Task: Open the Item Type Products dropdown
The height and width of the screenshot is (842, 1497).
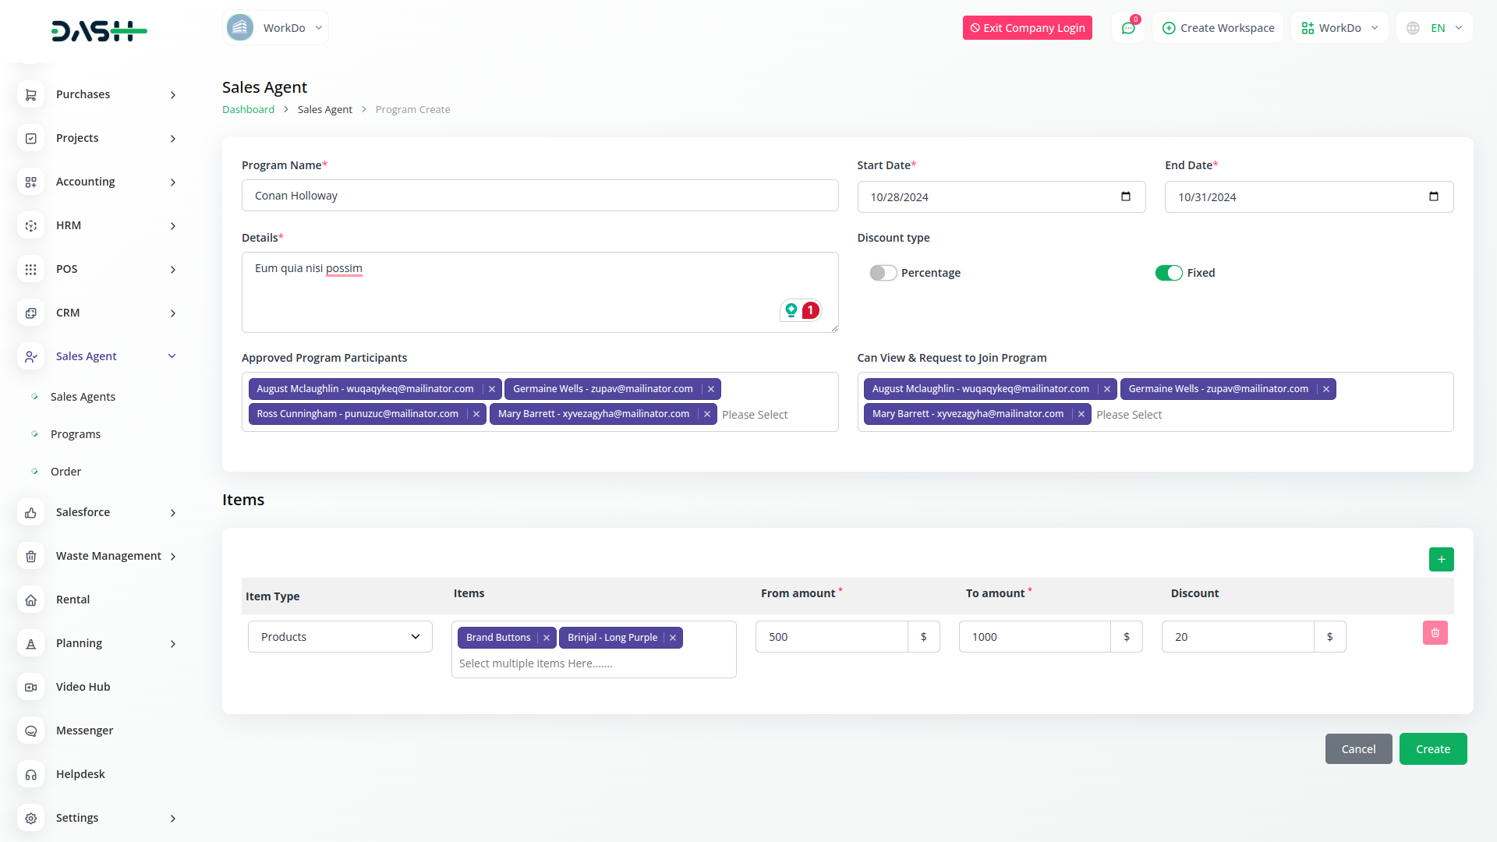Action: point(340,637)
